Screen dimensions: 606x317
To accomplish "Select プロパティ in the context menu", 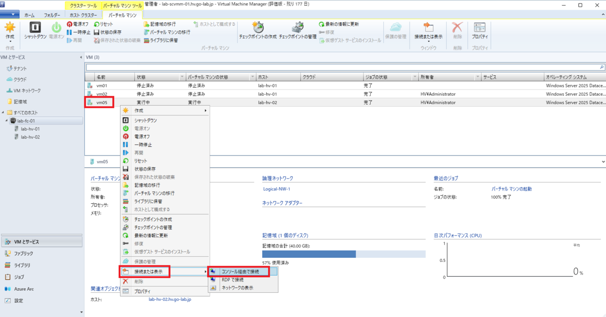I will point(165,291).
